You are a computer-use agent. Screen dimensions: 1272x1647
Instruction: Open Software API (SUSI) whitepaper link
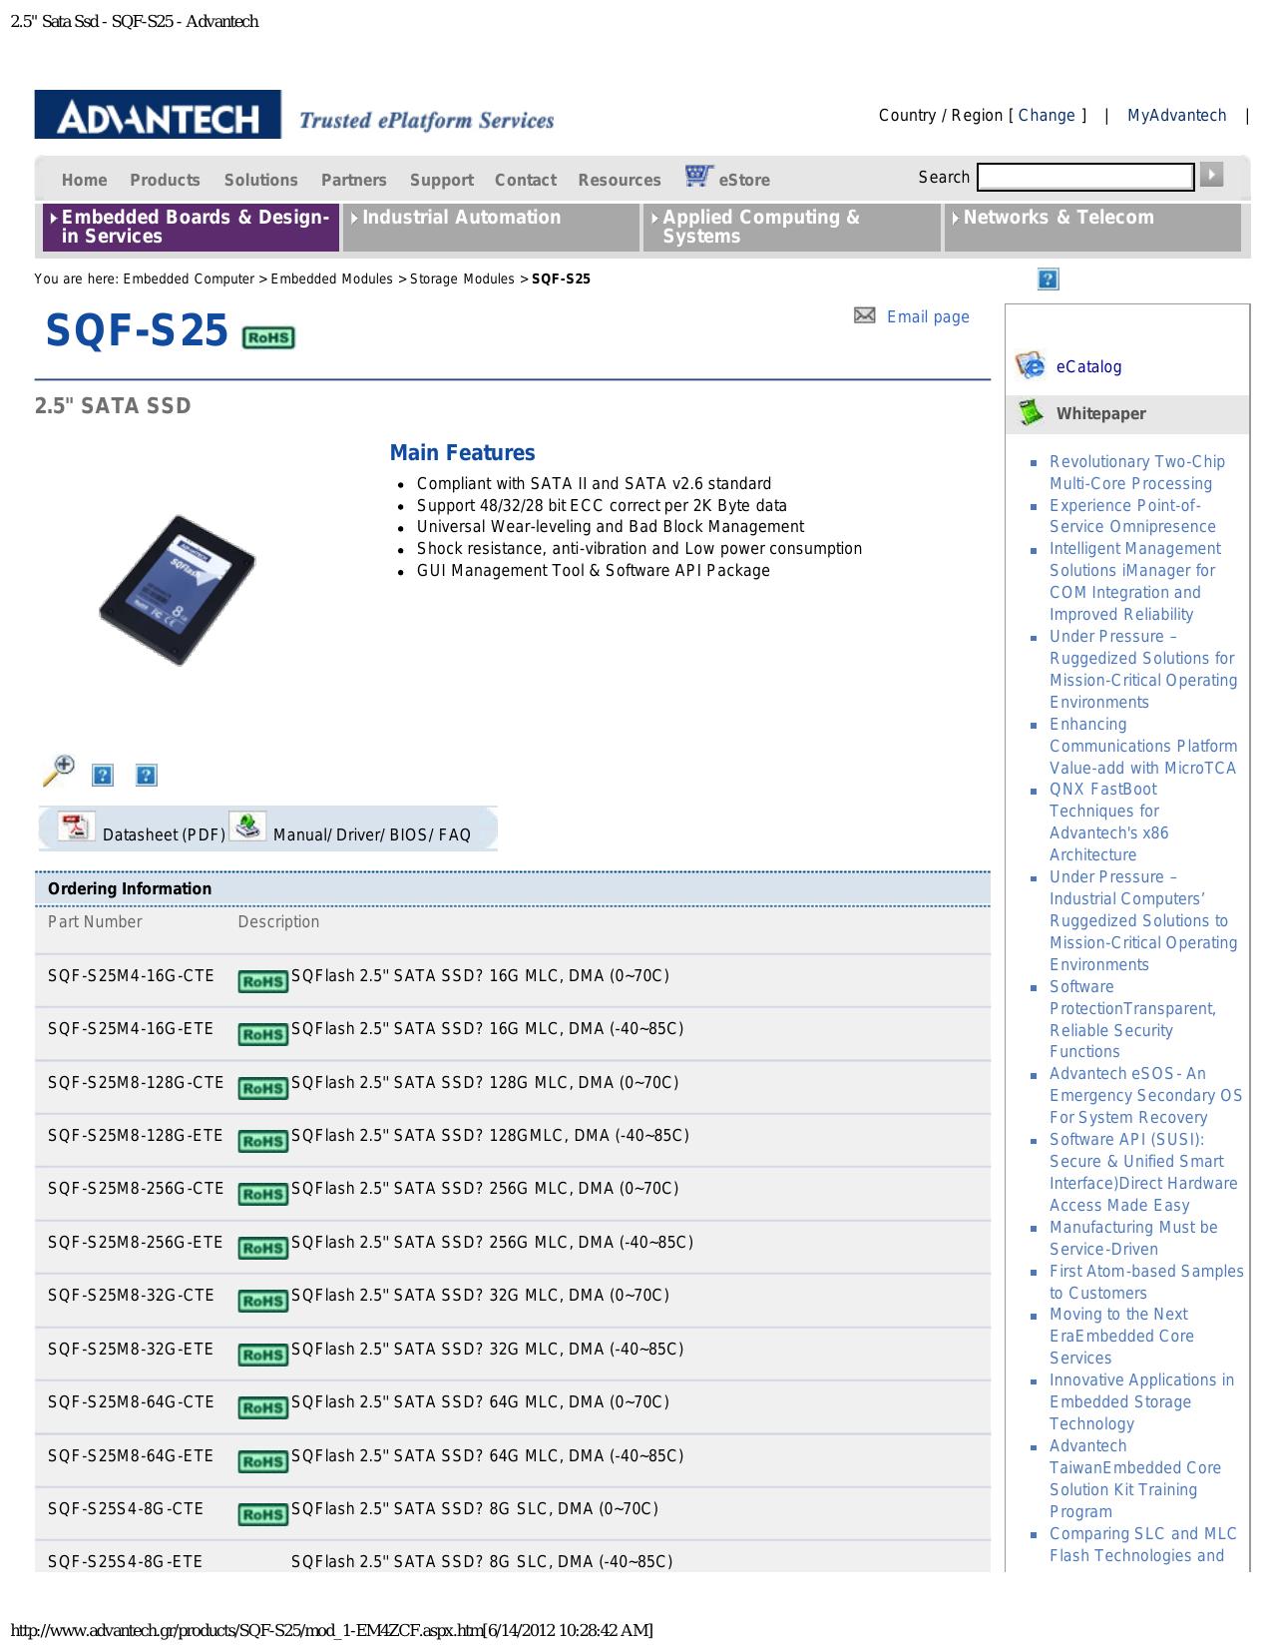[1143, 1172]
